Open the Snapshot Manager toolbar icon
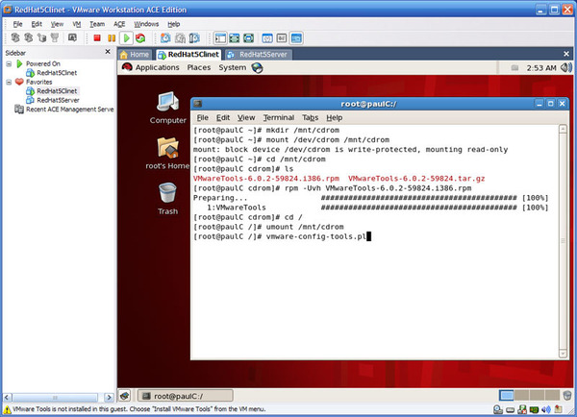 tap(194, 37)
